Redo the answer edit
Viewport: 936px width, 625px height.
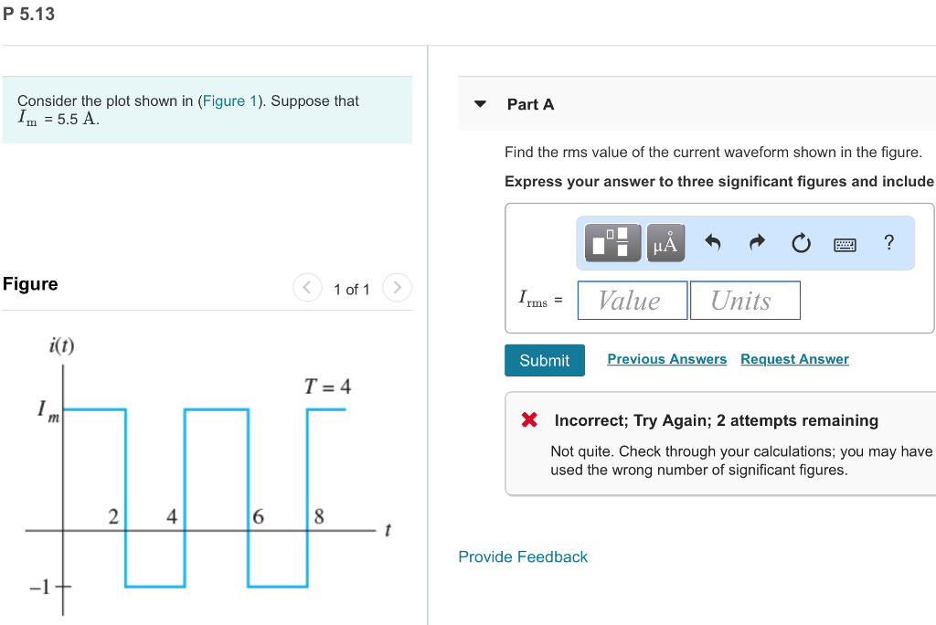(x=756, y=242)
